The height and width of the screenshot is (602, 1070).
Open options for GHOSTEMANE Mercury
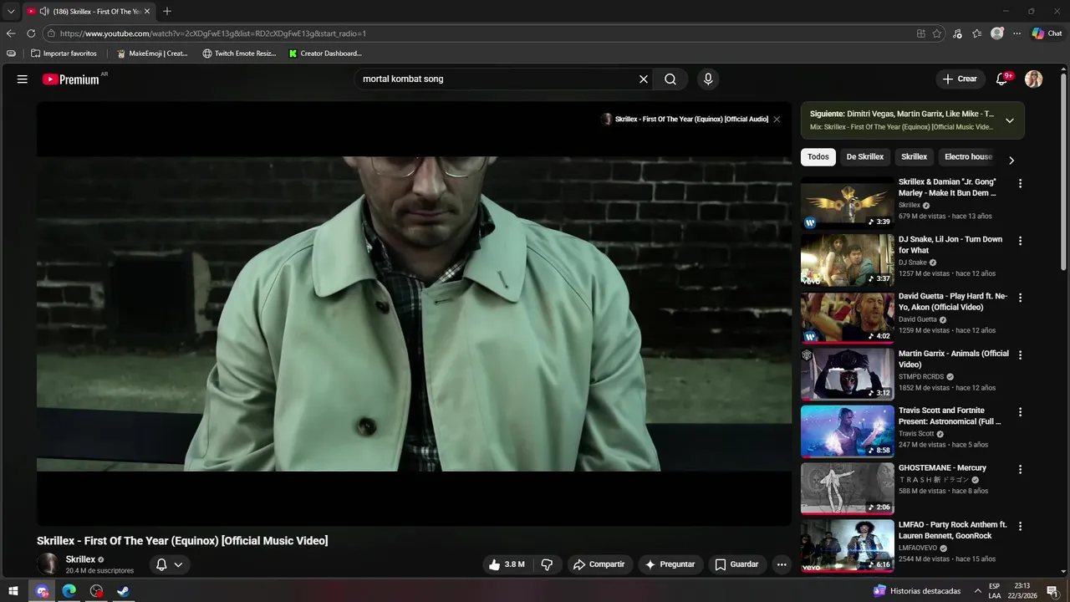coord(1020,469)
